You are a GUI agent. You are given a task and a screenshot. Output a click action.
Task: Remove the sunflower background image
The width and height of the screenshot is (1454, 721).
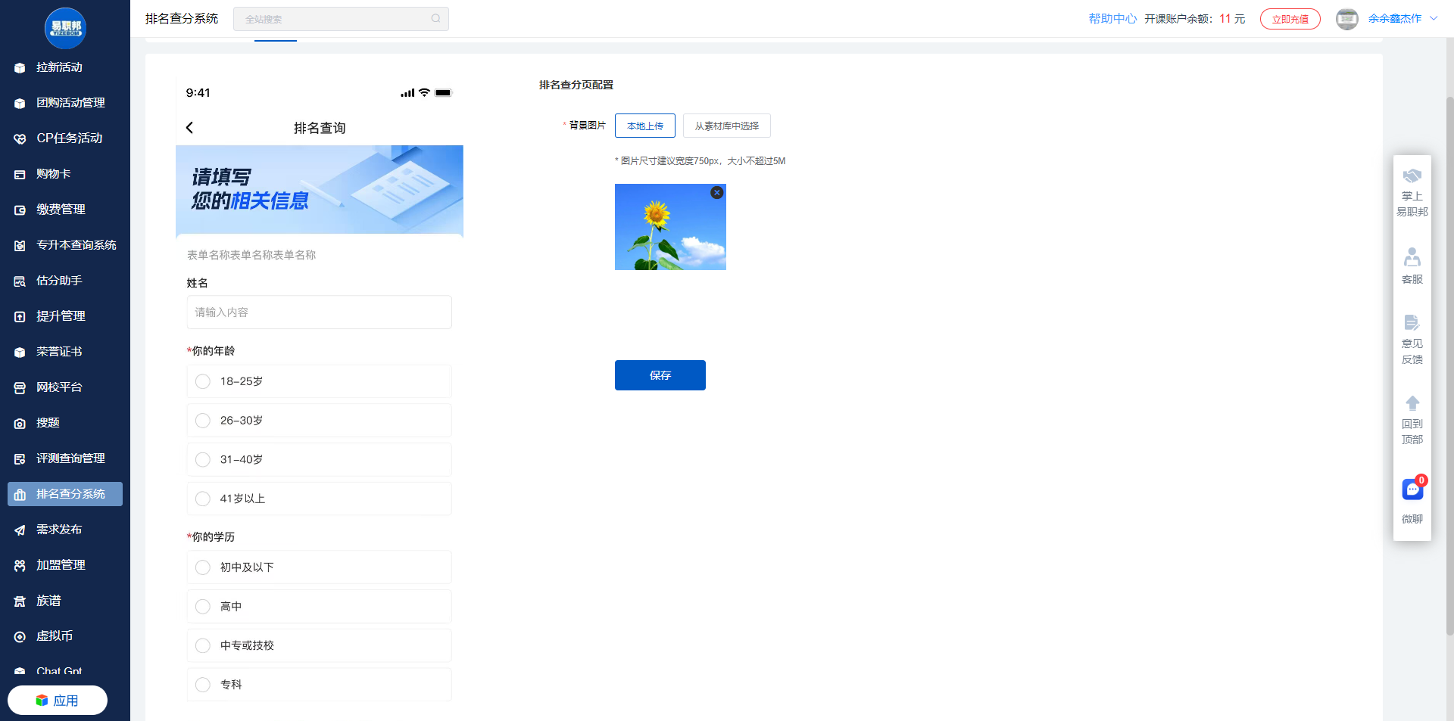coord(717,193)
